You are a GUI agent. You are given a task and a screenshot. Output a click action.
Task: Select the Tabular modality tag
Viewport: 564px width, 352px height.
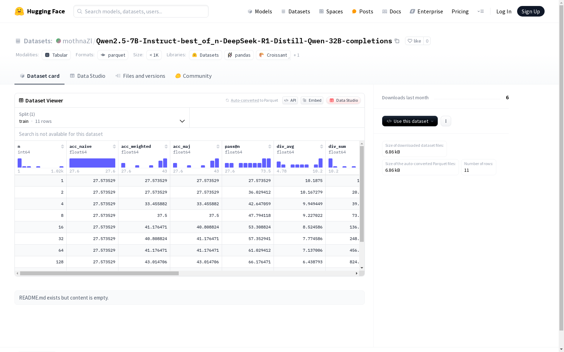point(56,55)
